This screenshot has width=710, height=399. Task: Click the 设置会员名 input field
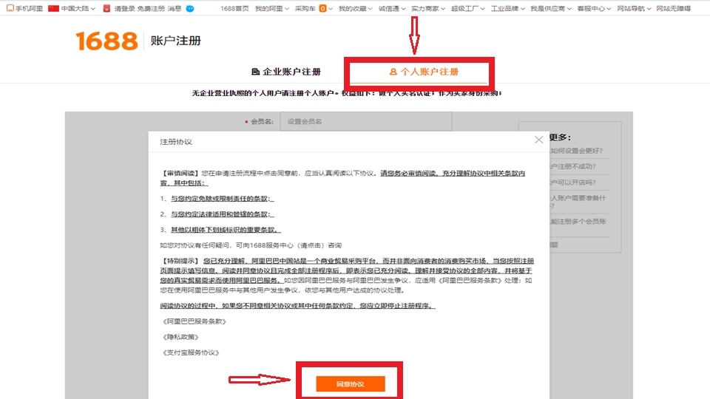click(x=366, y=121)
